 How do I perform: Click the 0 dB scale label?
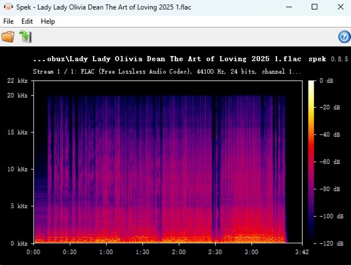click(326, 81)
